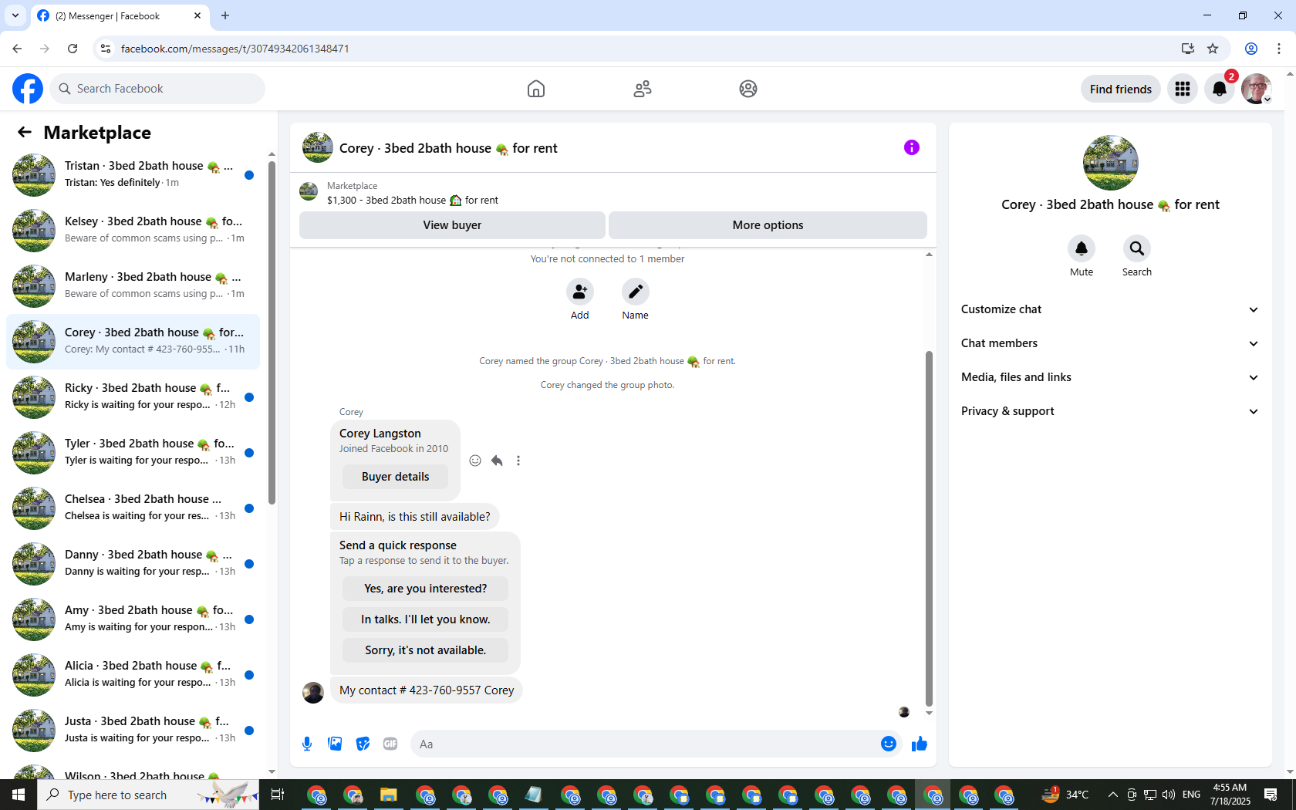Open the Friends icon in top navigation
This screenshot has height=810, width=1296.
[643, 89]
